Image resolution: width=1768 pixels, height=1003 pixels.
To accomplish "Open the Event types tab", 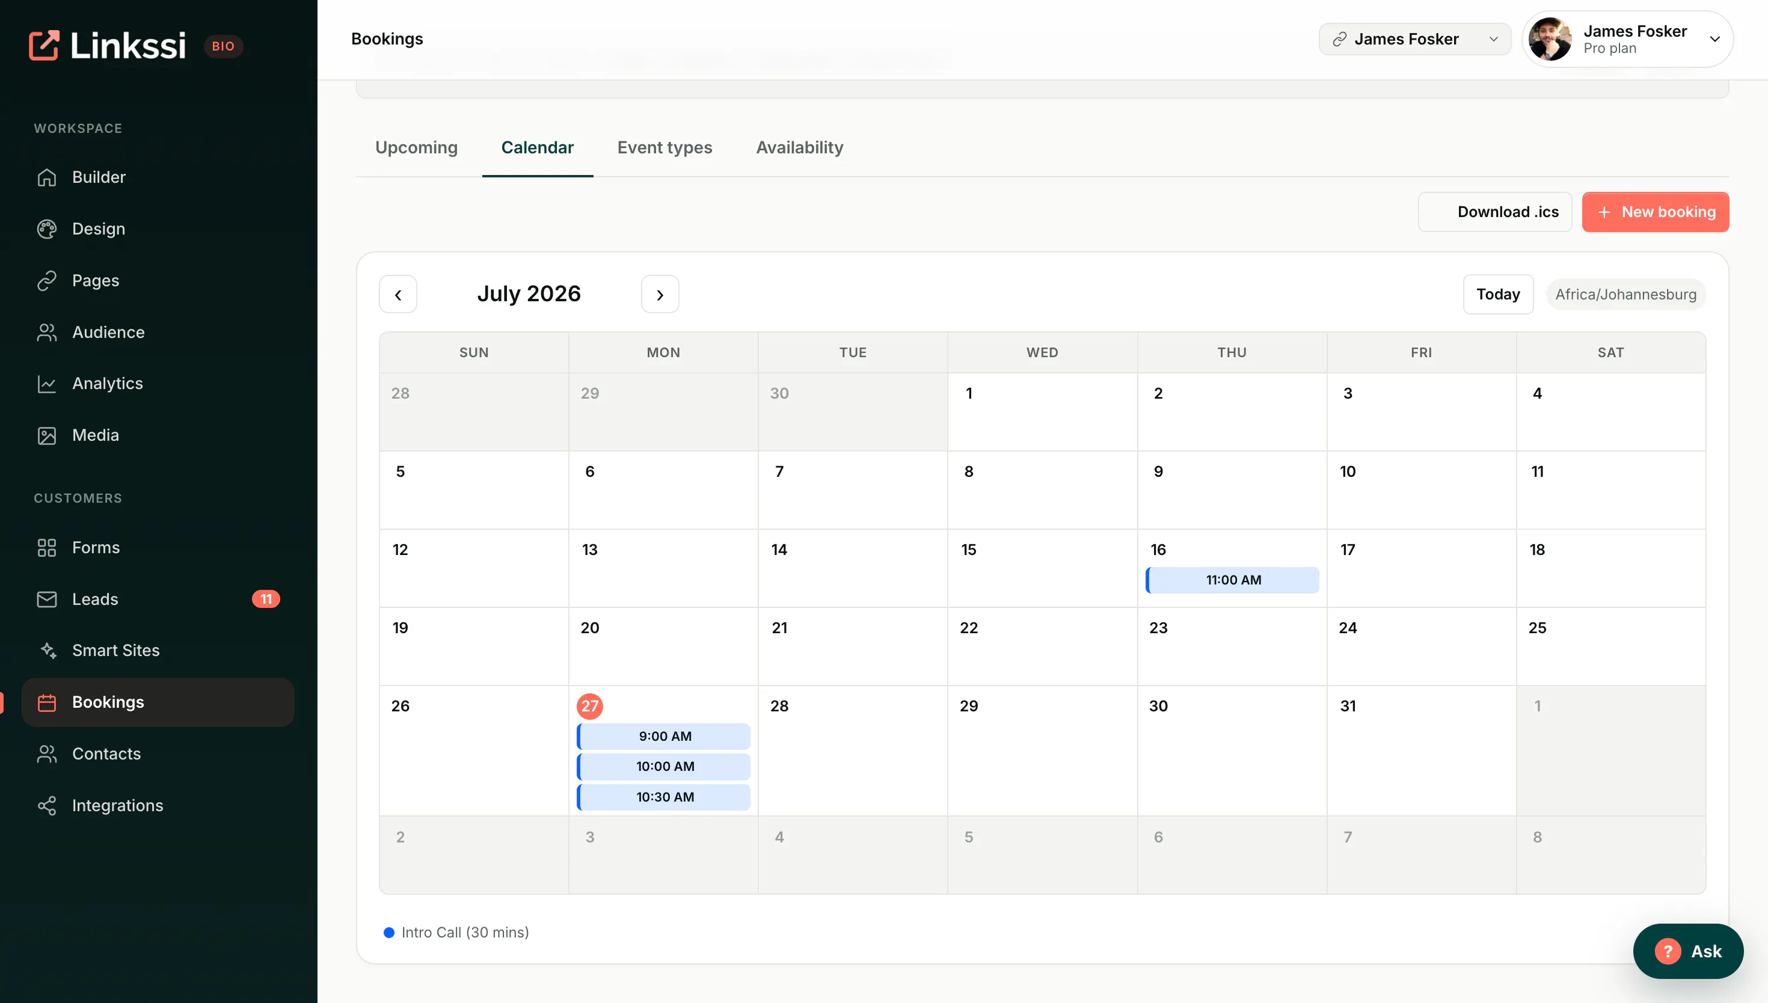I will coord(665,147).
